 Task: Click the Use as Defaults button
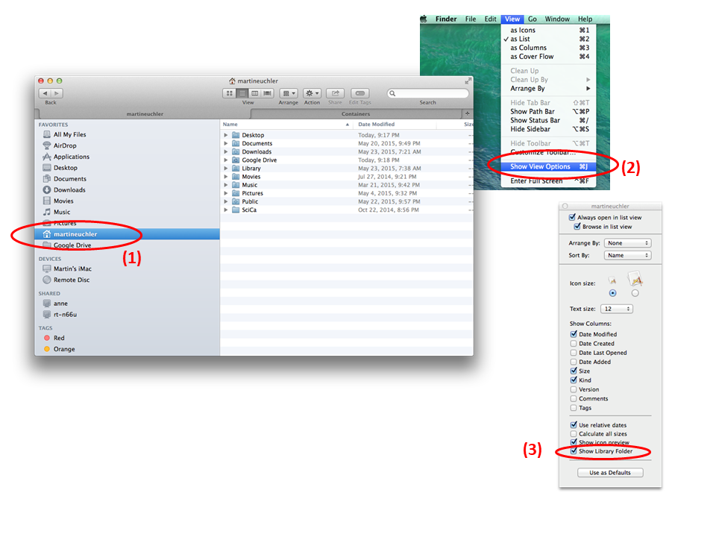[610, 473]
